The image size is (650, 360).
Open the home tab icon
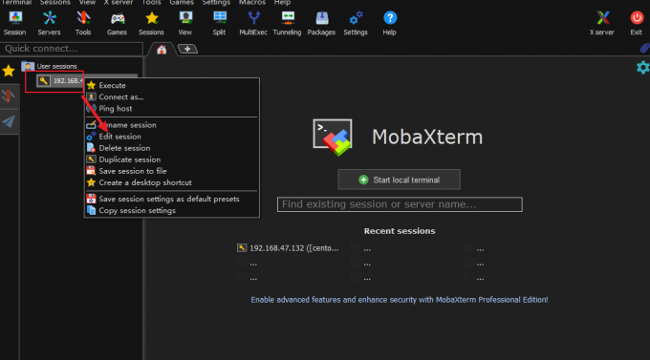click(x=162, y=50)
